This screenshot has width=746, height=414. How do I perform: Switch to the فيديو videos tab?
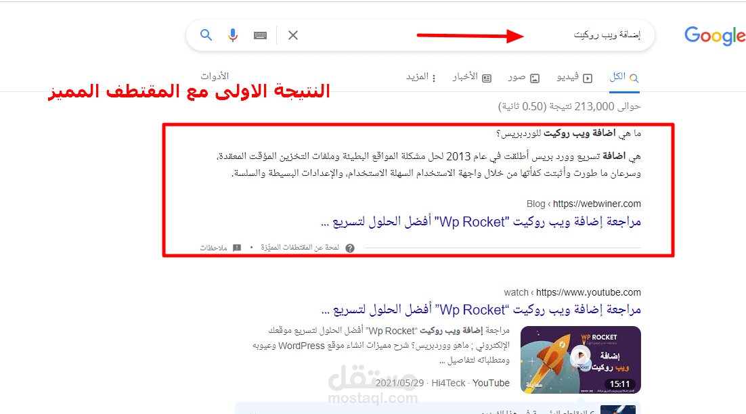click(x=574, y=77)
